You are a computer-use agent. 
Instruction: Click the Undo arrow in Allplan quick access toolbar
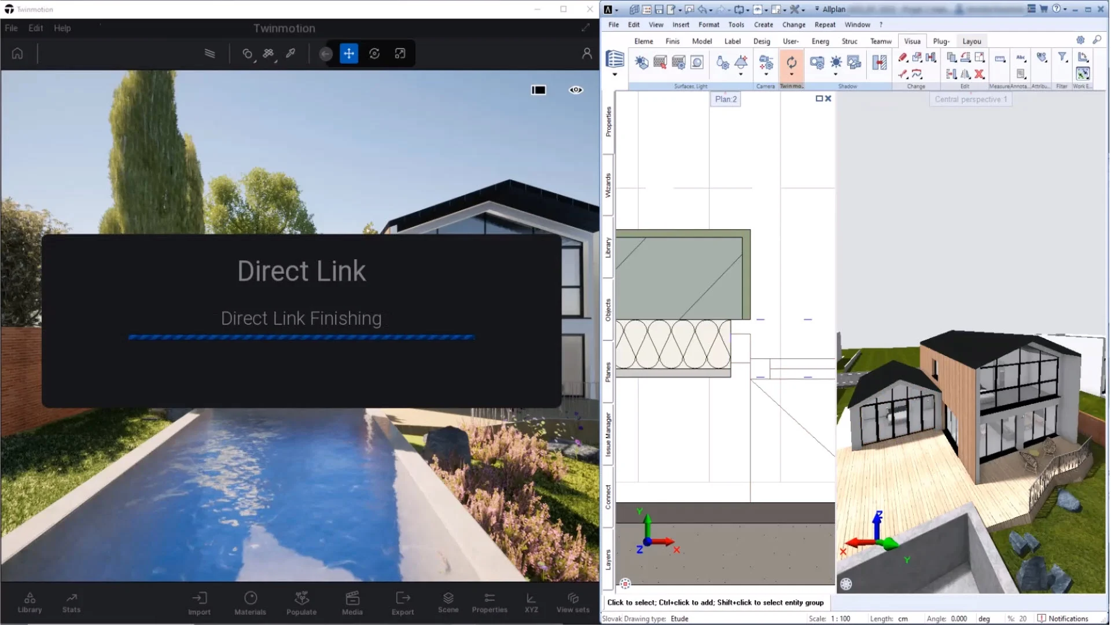[702, 9]
